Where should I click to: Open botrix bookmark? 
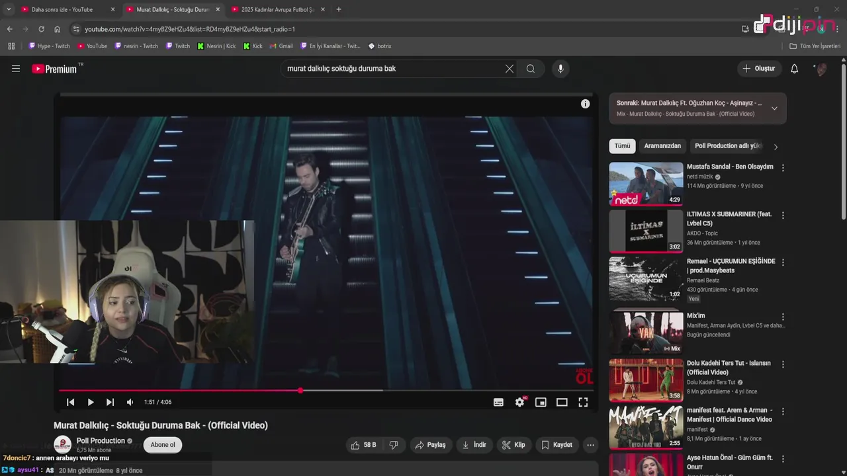tap(380, 46)
